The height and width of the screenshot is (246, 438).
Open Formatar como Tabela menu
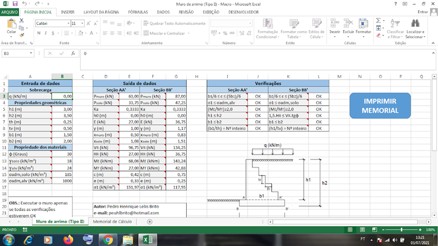pos(293,28)
